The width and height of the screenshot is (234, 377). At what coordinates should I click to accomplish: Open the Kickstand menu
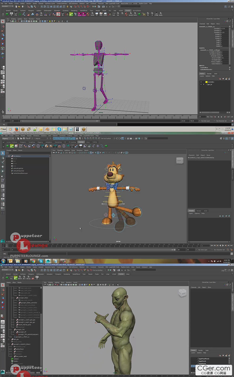point(144,267)
